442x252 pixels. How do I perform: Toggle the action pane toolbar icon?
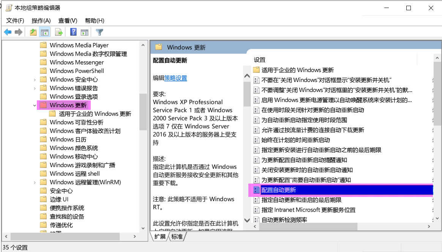pyautogui.click(x=85, y=32)
